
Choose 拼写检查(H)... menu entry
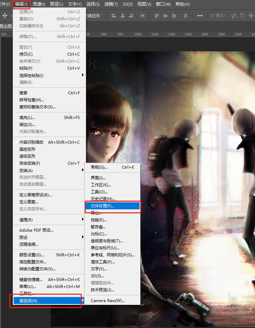[49, 100]
